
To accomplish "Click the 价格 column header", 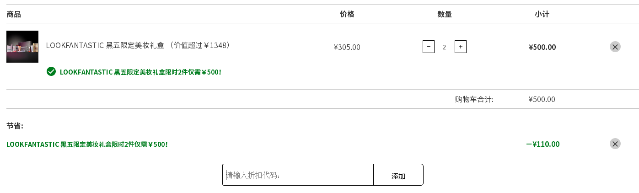I will (347, 14).
